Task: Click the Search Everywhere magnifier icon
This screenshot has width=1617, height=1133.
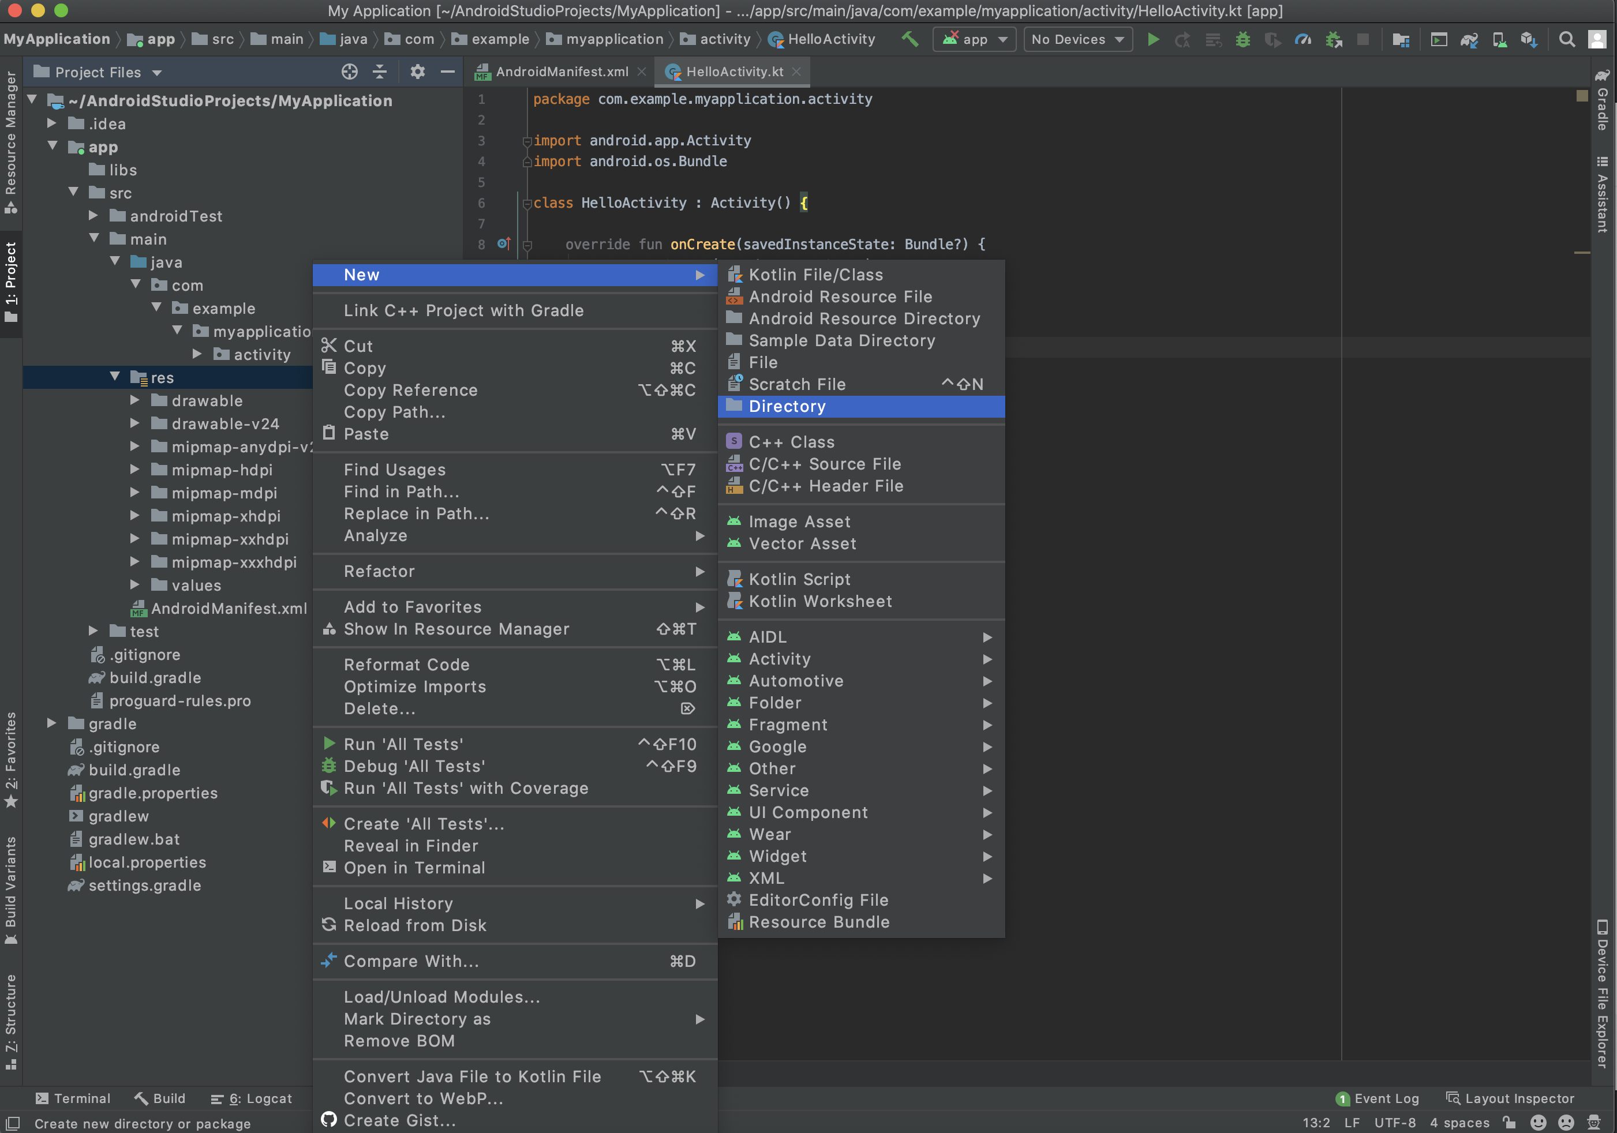Action: [x=1566, y=39]
